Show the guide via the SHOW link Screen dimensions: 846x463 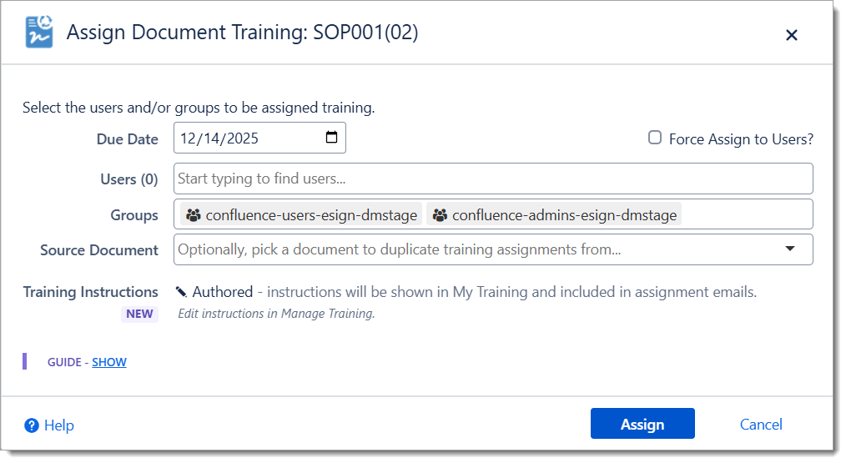click(x=109, y=362)
